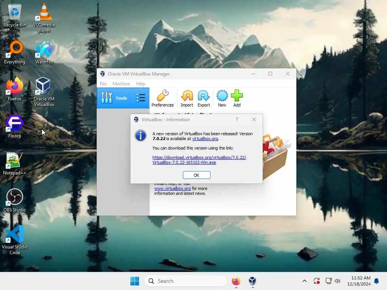Click the Export appliance toolbar icon

pos(204,98)
